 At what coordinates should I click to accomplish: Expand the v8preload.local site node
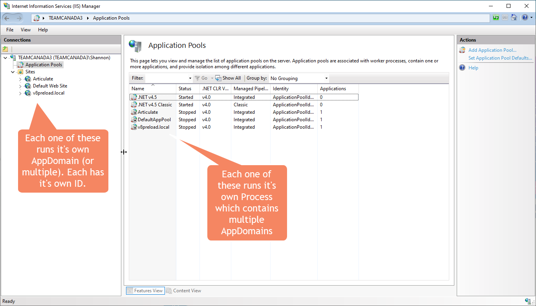click(20, 93)
